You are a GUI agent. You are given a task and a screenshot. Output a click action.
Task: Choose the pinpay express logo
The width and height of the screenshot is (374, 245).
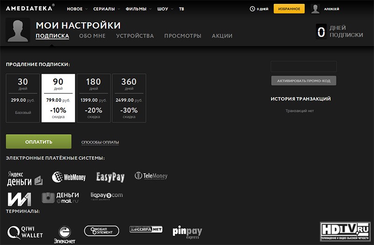pyautogui.click(x=187, y=232)
